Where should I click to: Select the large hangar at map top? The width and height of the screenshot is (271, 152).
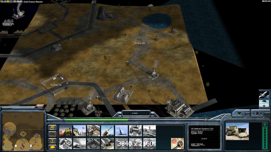click(104, 13)
